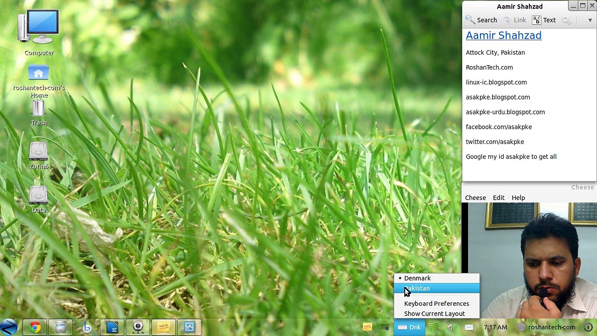
Task: Click the RoshanTech.com line in the note
Action: click(489, 67)
